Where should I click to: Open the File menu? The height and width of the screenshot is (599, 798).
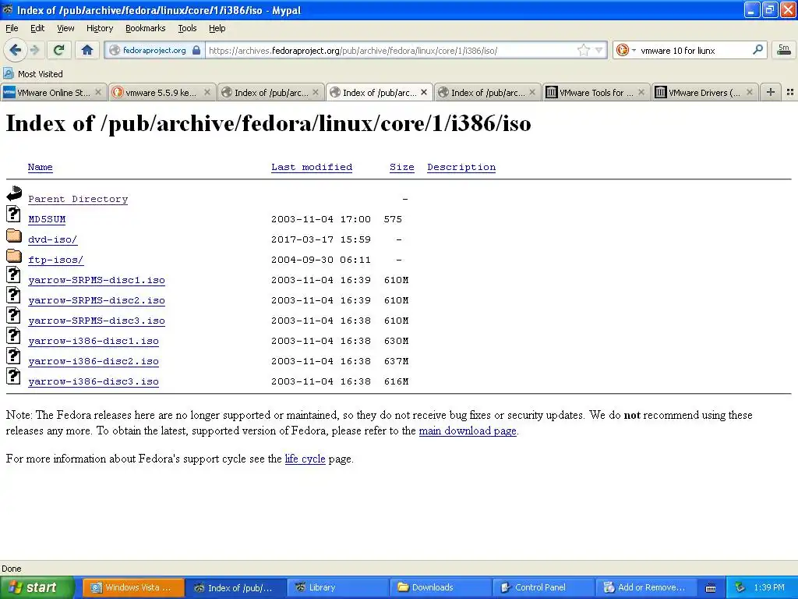[x=12, y=28]
